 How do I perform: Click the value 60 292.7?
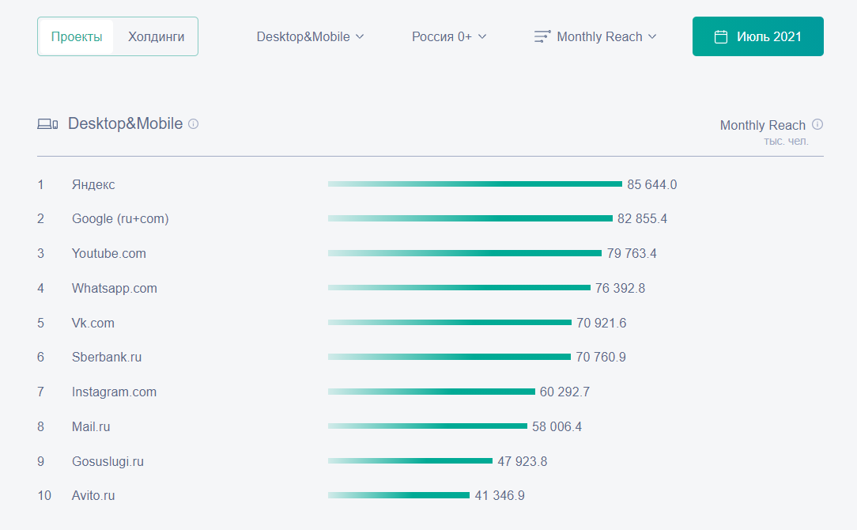[564, 392]
